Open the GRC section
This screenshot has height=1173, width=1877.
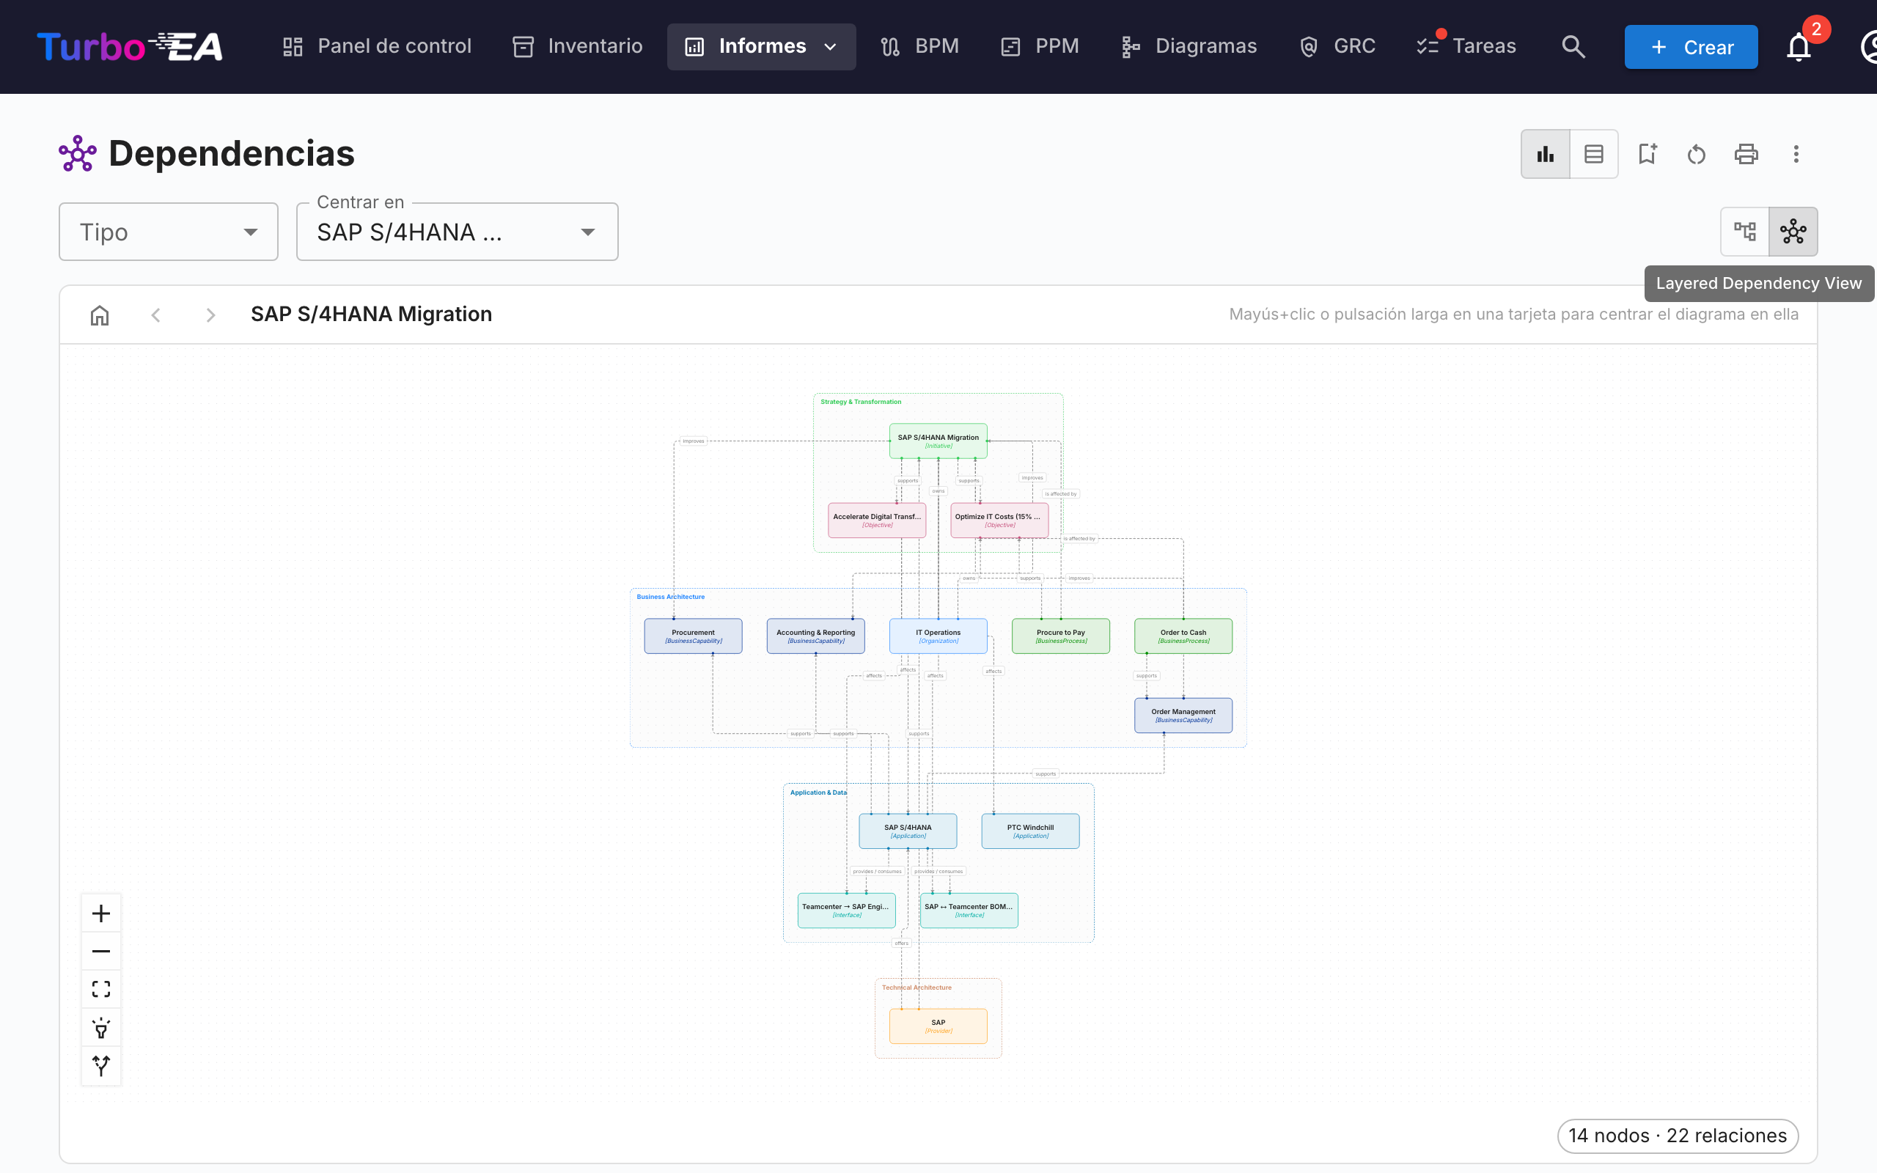[x=1337, y=46]
